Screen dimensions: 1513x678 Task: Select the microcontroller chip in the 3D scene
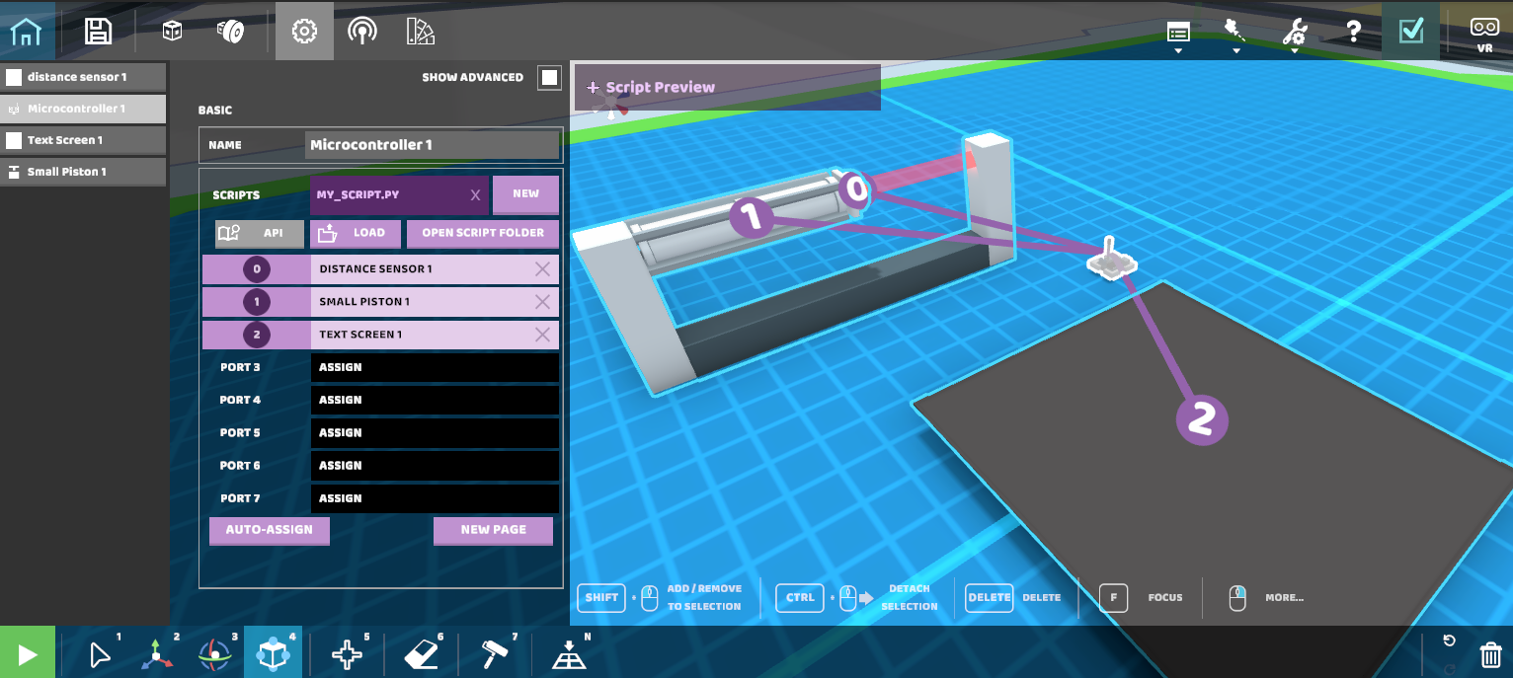1112,260
